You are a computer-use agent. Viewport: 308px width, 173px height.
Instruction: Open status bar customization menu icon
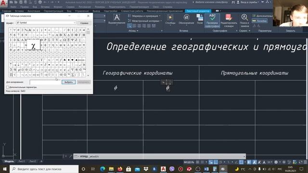pos(306,162)
